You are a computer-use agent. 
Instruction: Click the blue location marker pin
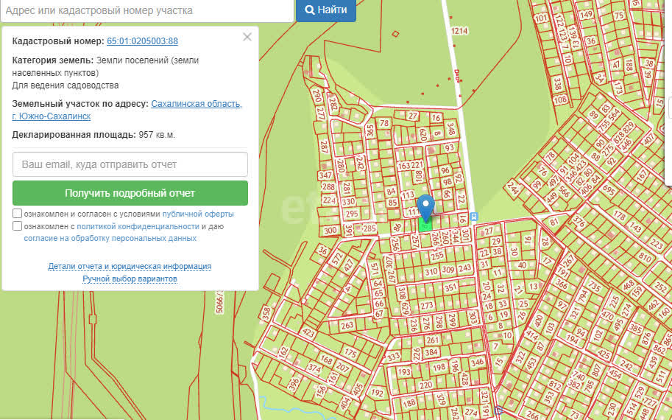point(425,205)
